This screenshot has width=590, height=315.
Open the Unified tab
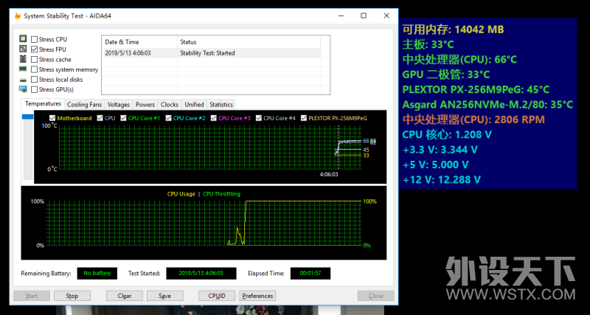[x=194, y=105]
